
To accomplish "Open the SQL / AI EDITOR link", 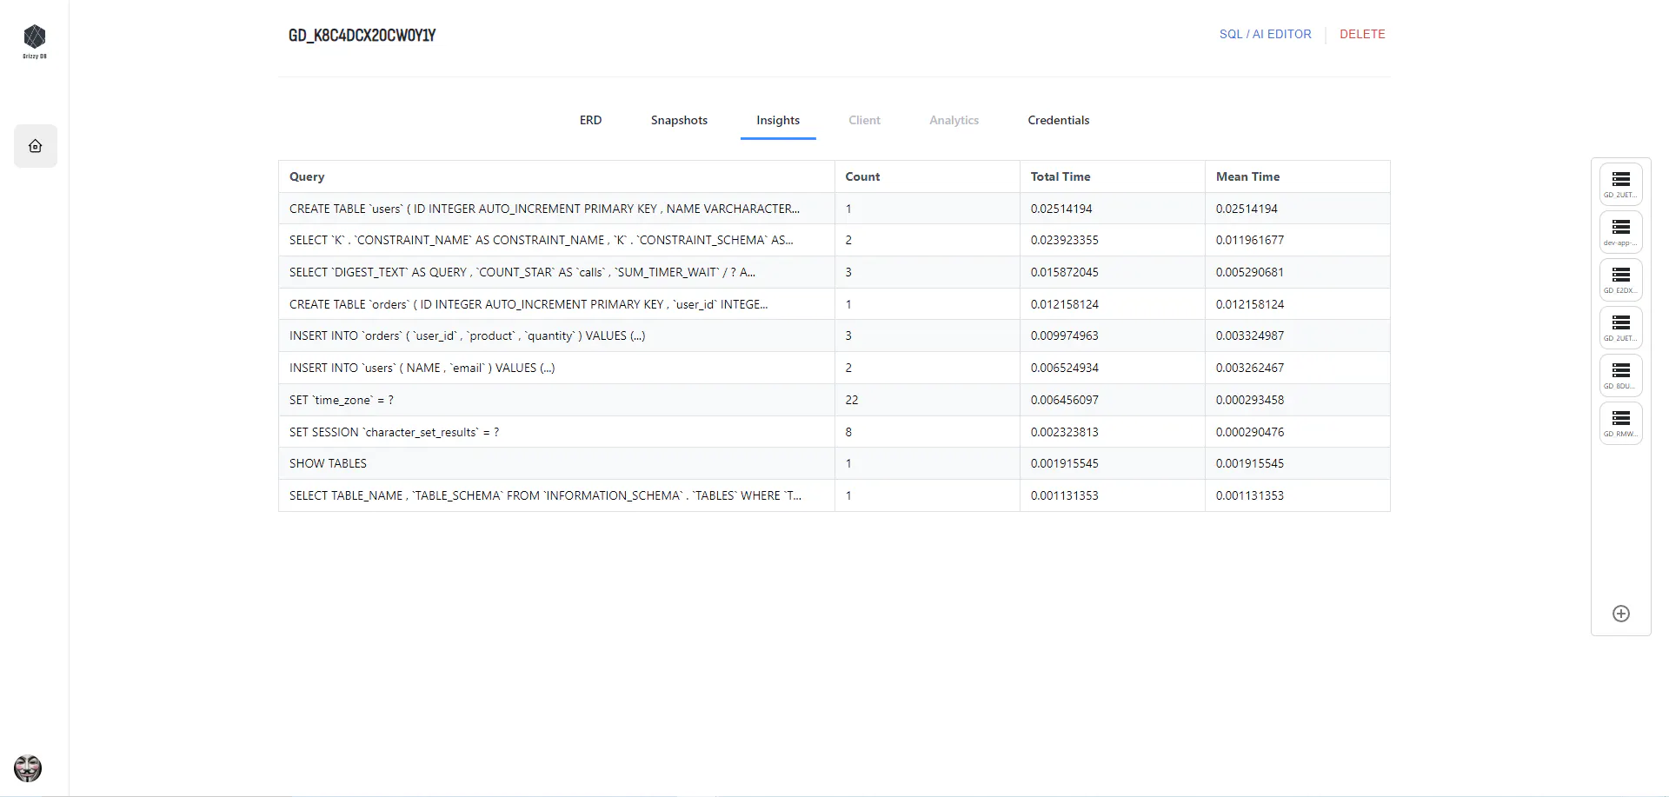I will 1265,34.
